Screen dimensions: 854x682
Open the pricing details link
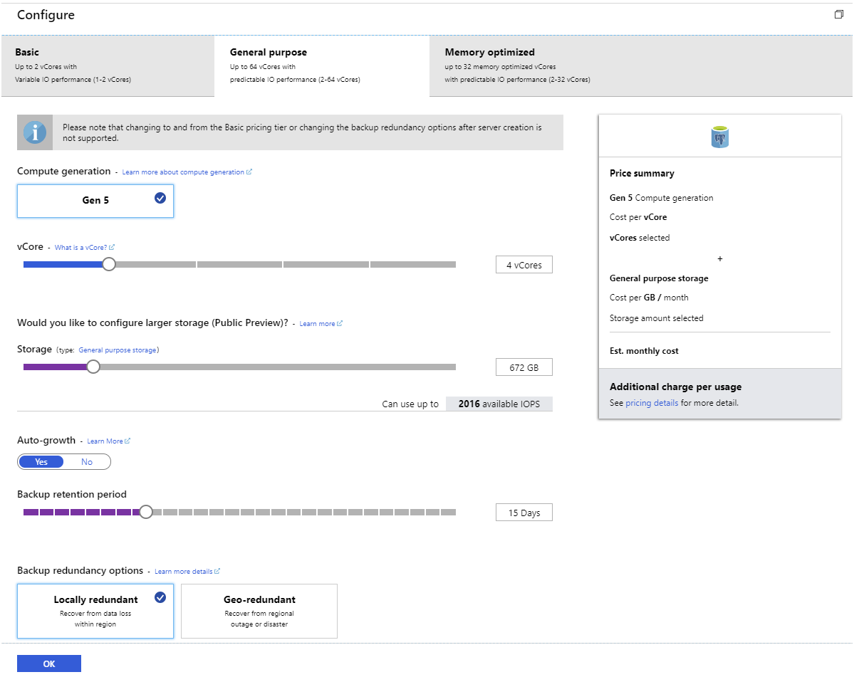652,403
